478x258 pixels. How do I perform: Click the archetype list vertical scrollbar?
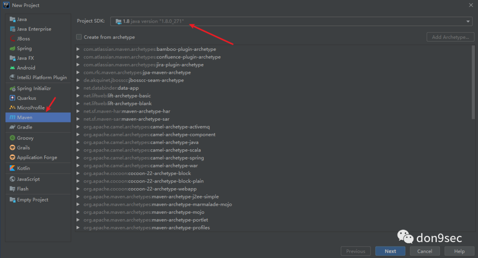[x=473, y=82]
